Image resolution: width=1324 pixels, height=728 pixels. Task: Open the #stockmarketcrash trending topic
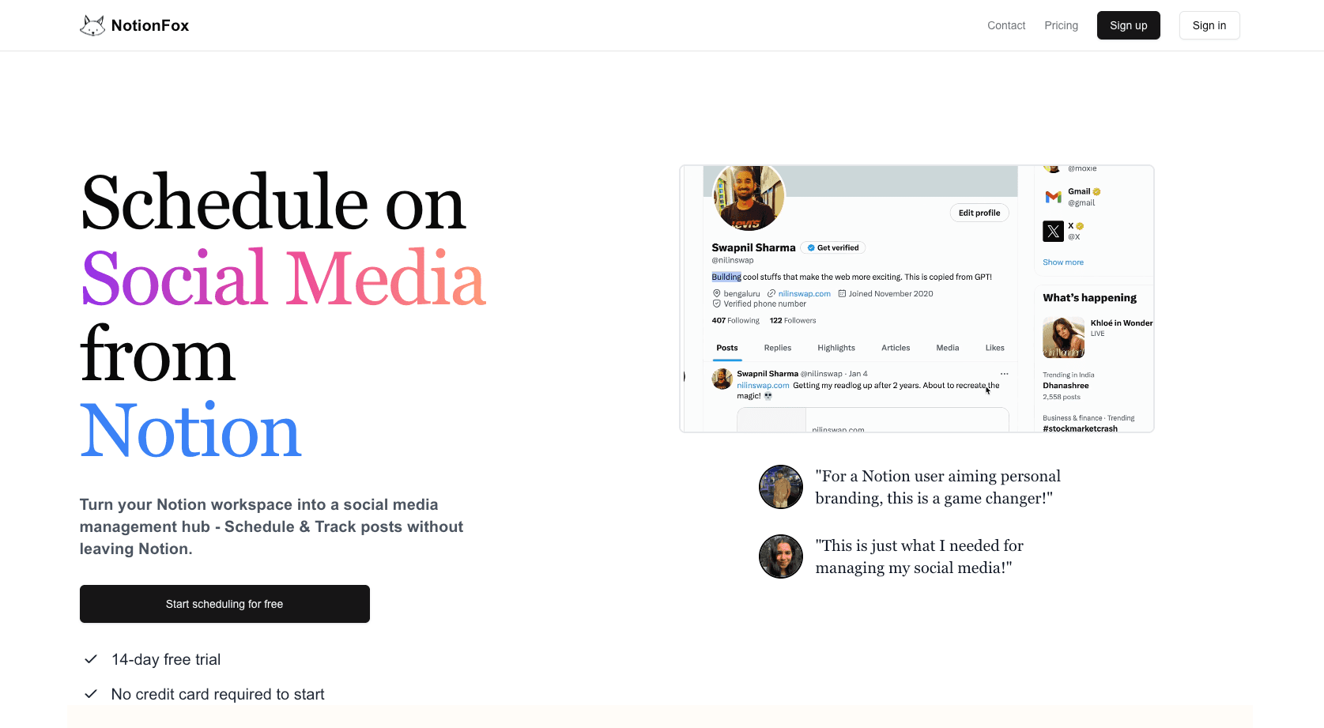[x=1080, y=428]
